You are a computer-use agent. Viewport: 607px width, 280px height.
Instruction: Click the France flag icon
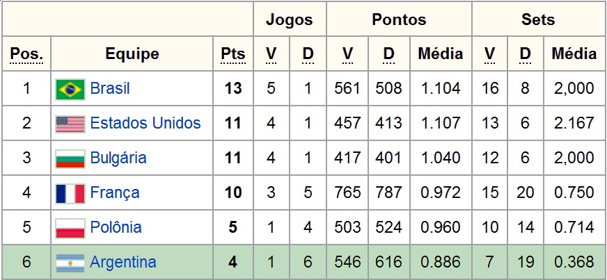pos(70,193)
